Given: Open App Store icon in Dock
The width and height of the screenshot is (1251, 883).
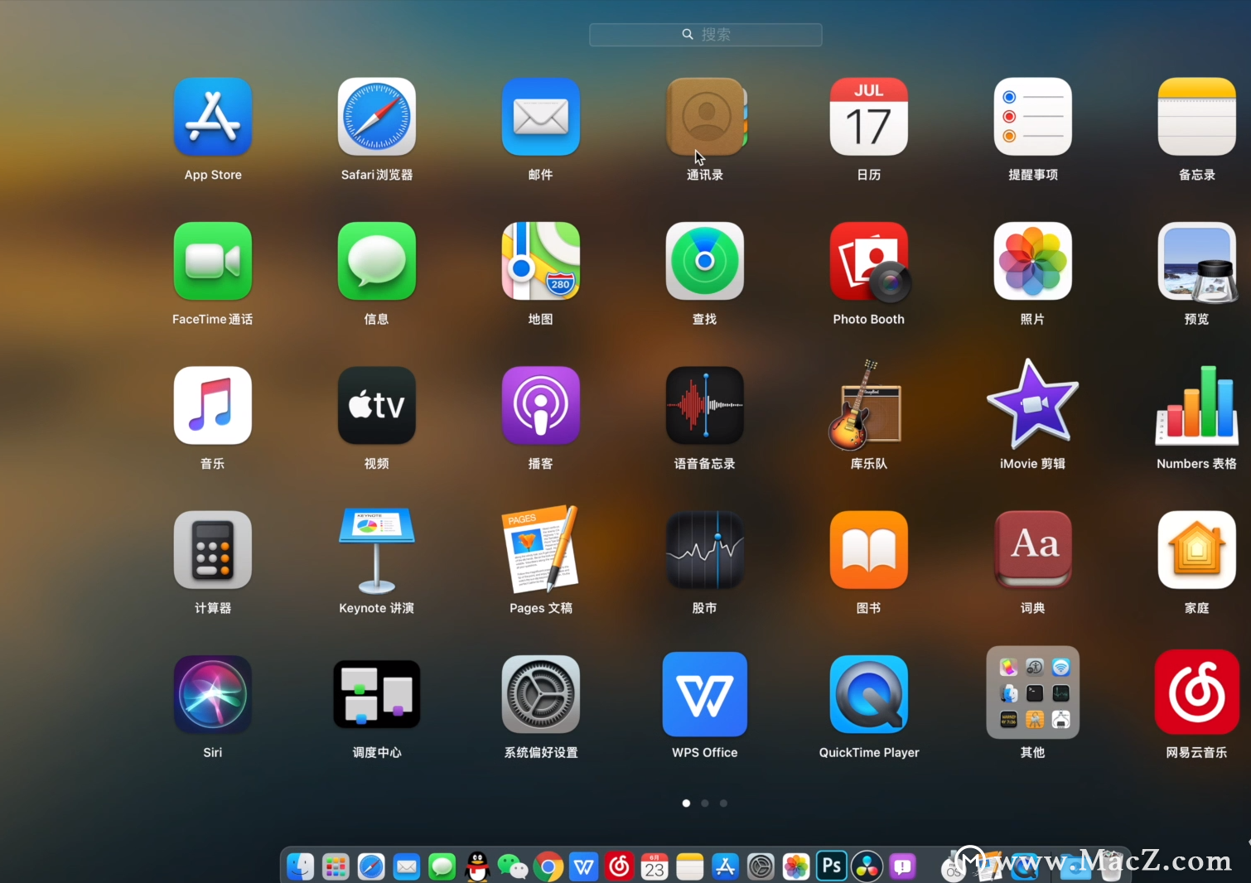Looking at the screenshot, I should (x=726, y=866).
